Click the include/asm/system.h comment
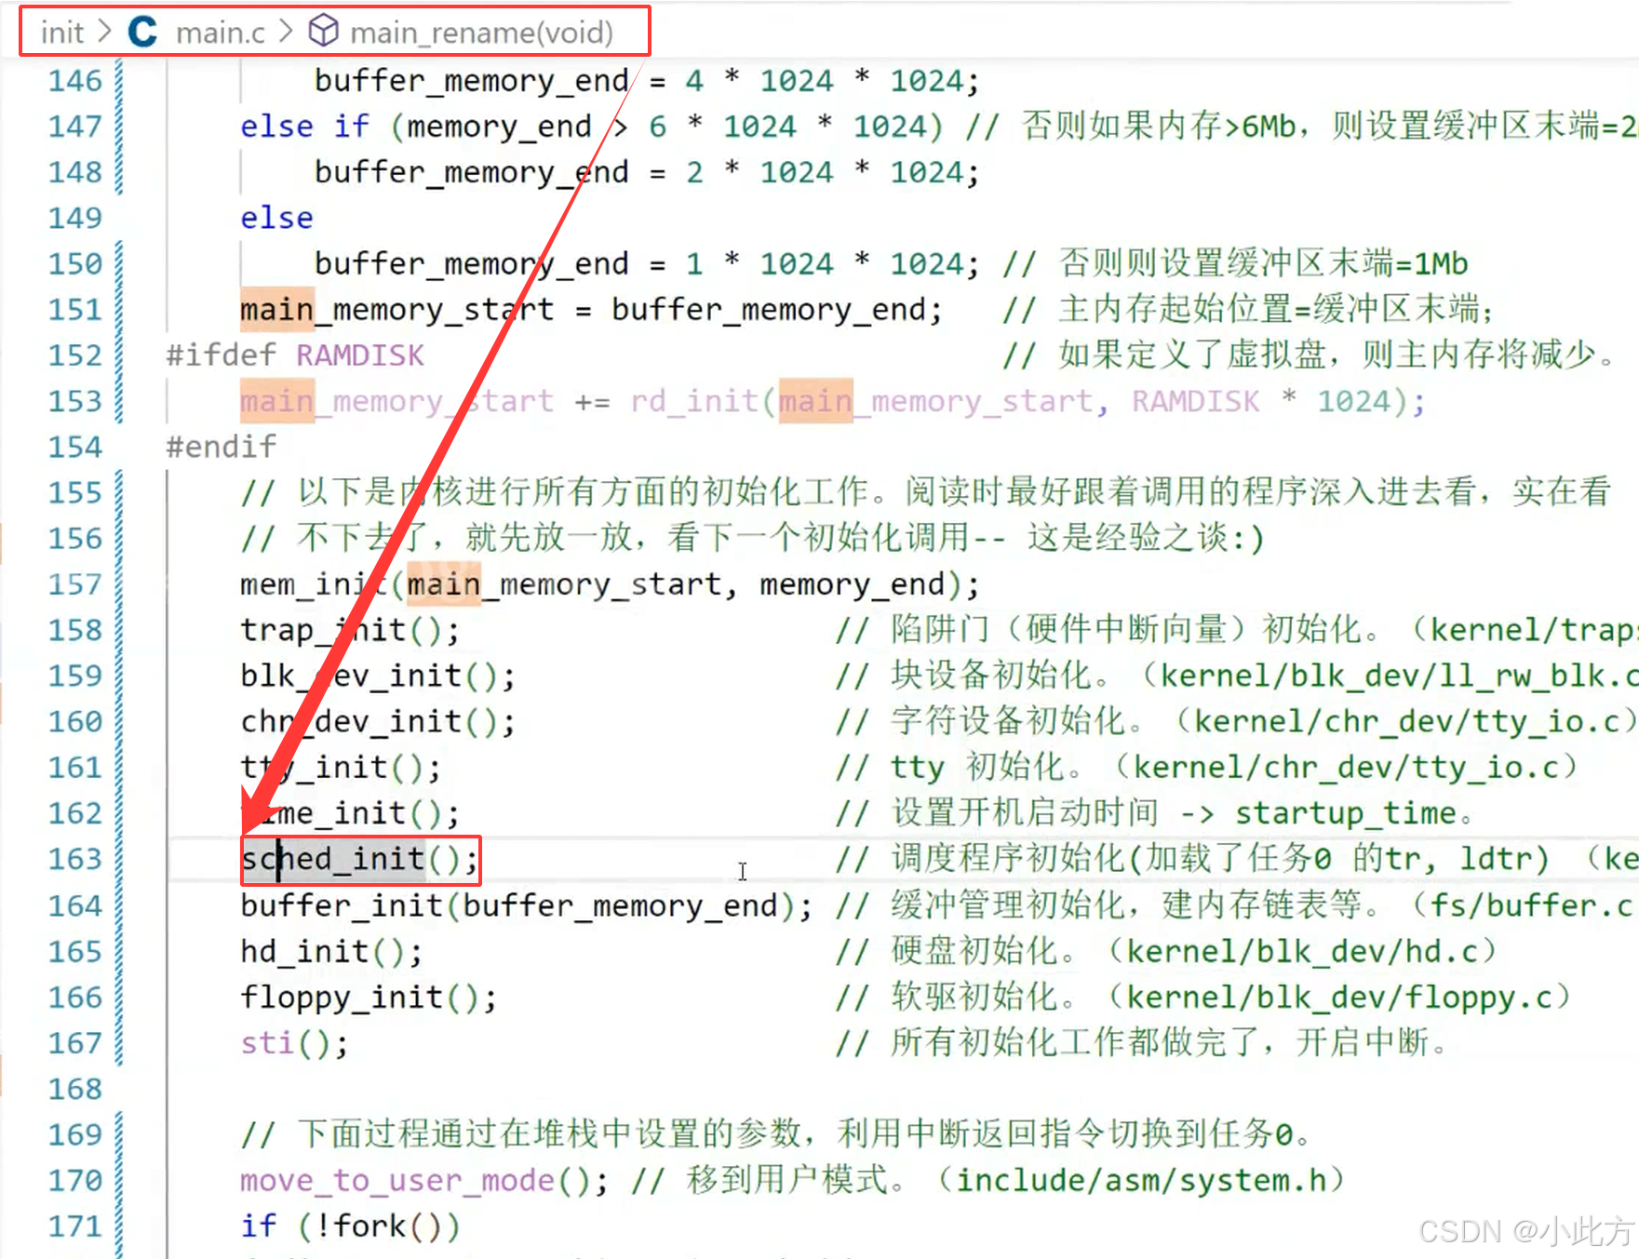The width and height of the screenshot is (1639, 1259). click(x=1141, y=1181)
